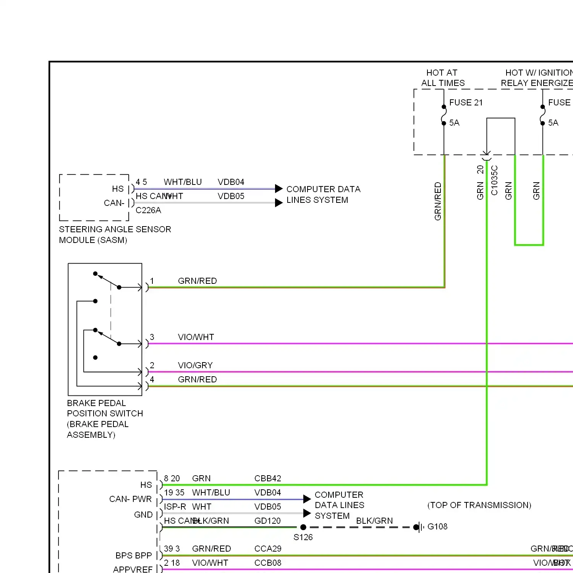
Task: Select WHT/BLU color label on SASM wire
Action: pyautogui.click(x=183, y=182)
